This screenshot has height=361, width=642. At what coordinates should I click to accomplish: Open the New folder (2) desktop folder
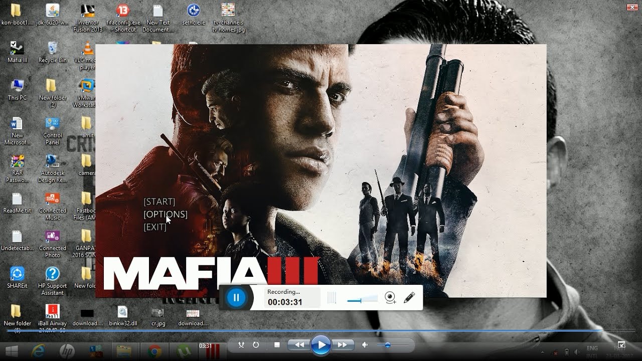point(52,93)
